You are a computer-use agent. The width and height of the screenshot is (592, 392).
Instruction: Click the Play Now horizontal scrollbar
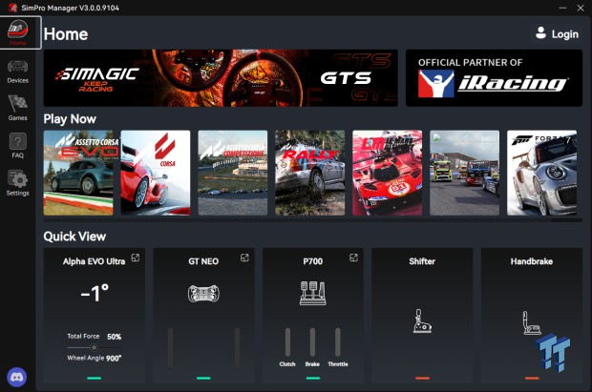coord(313,220)
